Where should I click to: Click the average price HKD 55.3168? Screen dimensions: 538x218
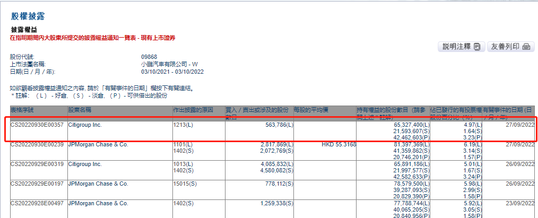coord(339,145)
